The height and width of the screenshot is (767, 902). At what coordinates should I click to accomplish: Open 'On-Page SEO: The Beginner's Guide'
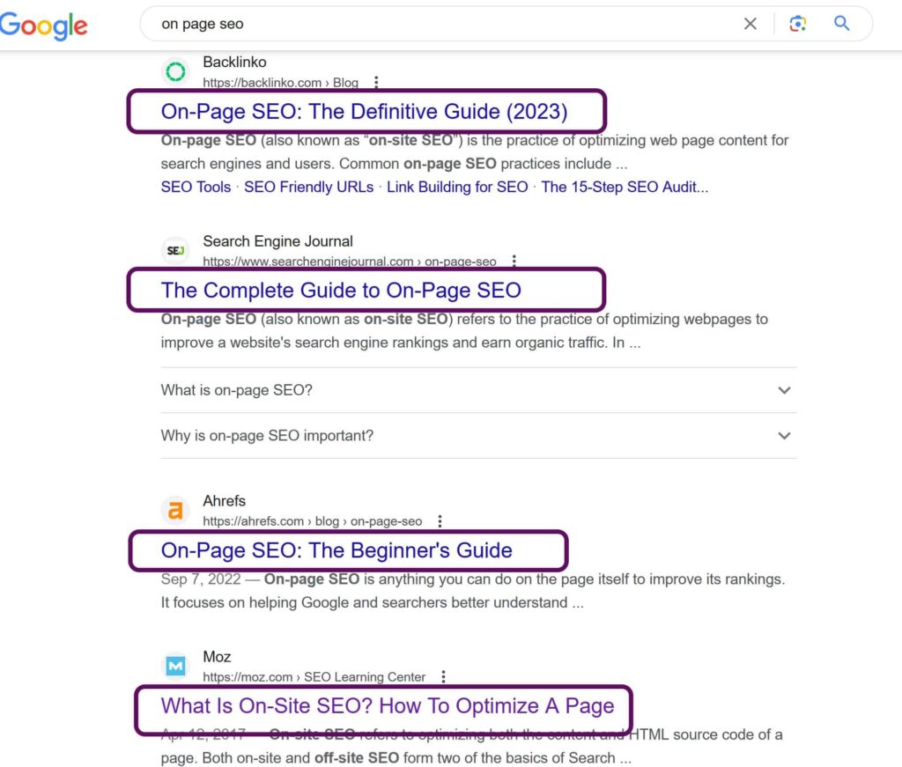click(336, 550)
